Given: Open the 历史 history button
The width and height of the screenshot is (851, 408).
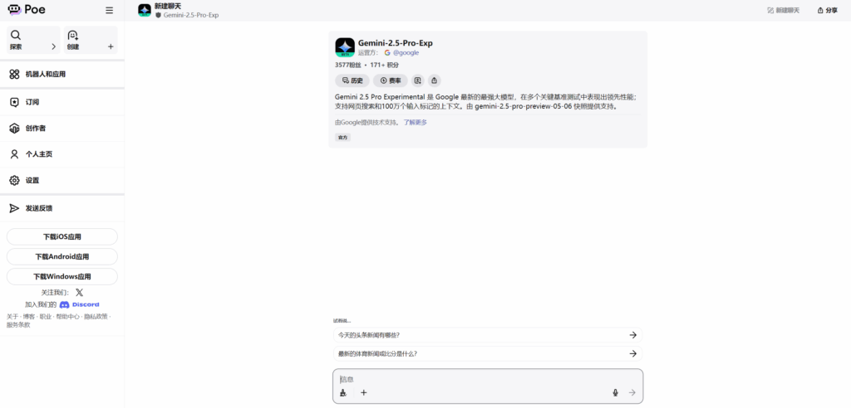Looking at the screenshot, I should [x=352, y=80].
